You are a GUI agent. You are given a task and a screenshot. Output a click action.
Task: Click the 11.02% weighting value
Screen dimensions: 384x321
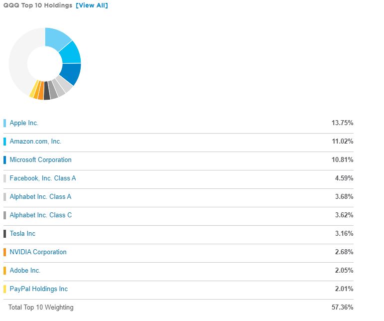point(342,142)
